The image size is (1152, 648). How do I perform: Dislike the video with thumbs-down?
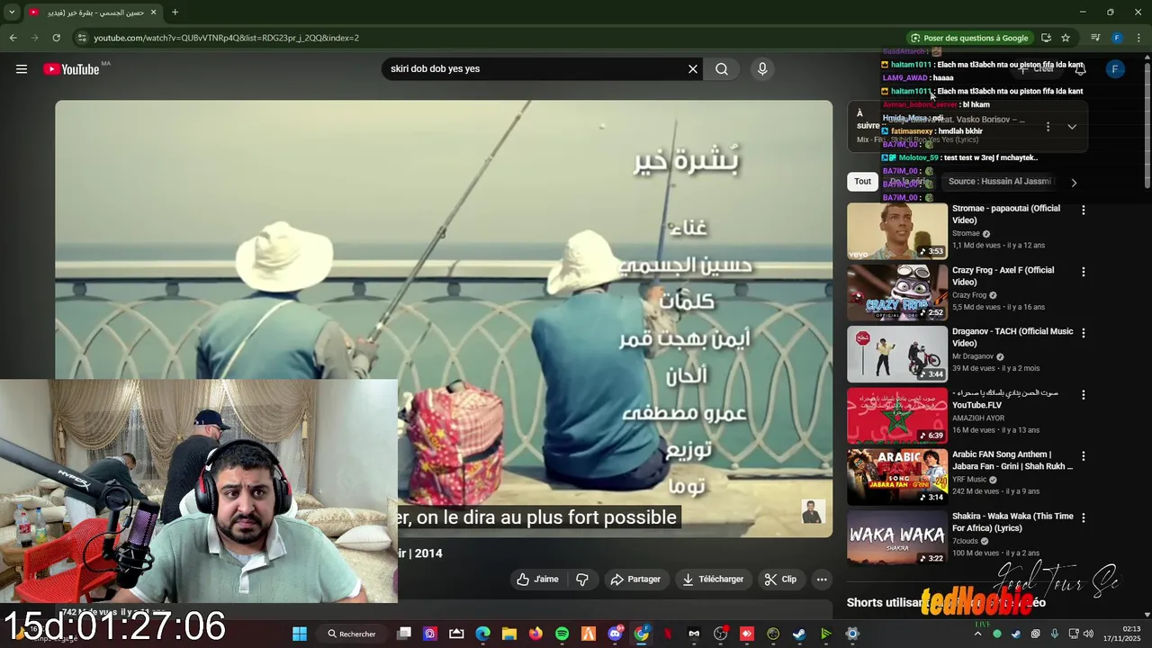click(x=582, y=580)
